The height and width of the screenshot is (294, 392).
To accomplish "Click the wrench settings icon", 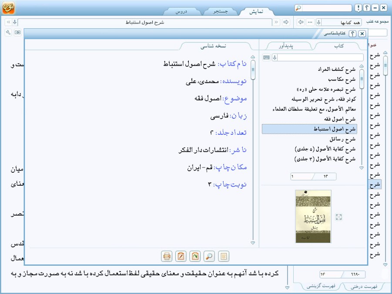I will coord(8,32).
